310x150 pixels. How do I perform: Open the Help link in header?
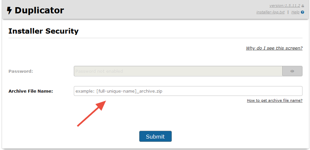[295, 12]
